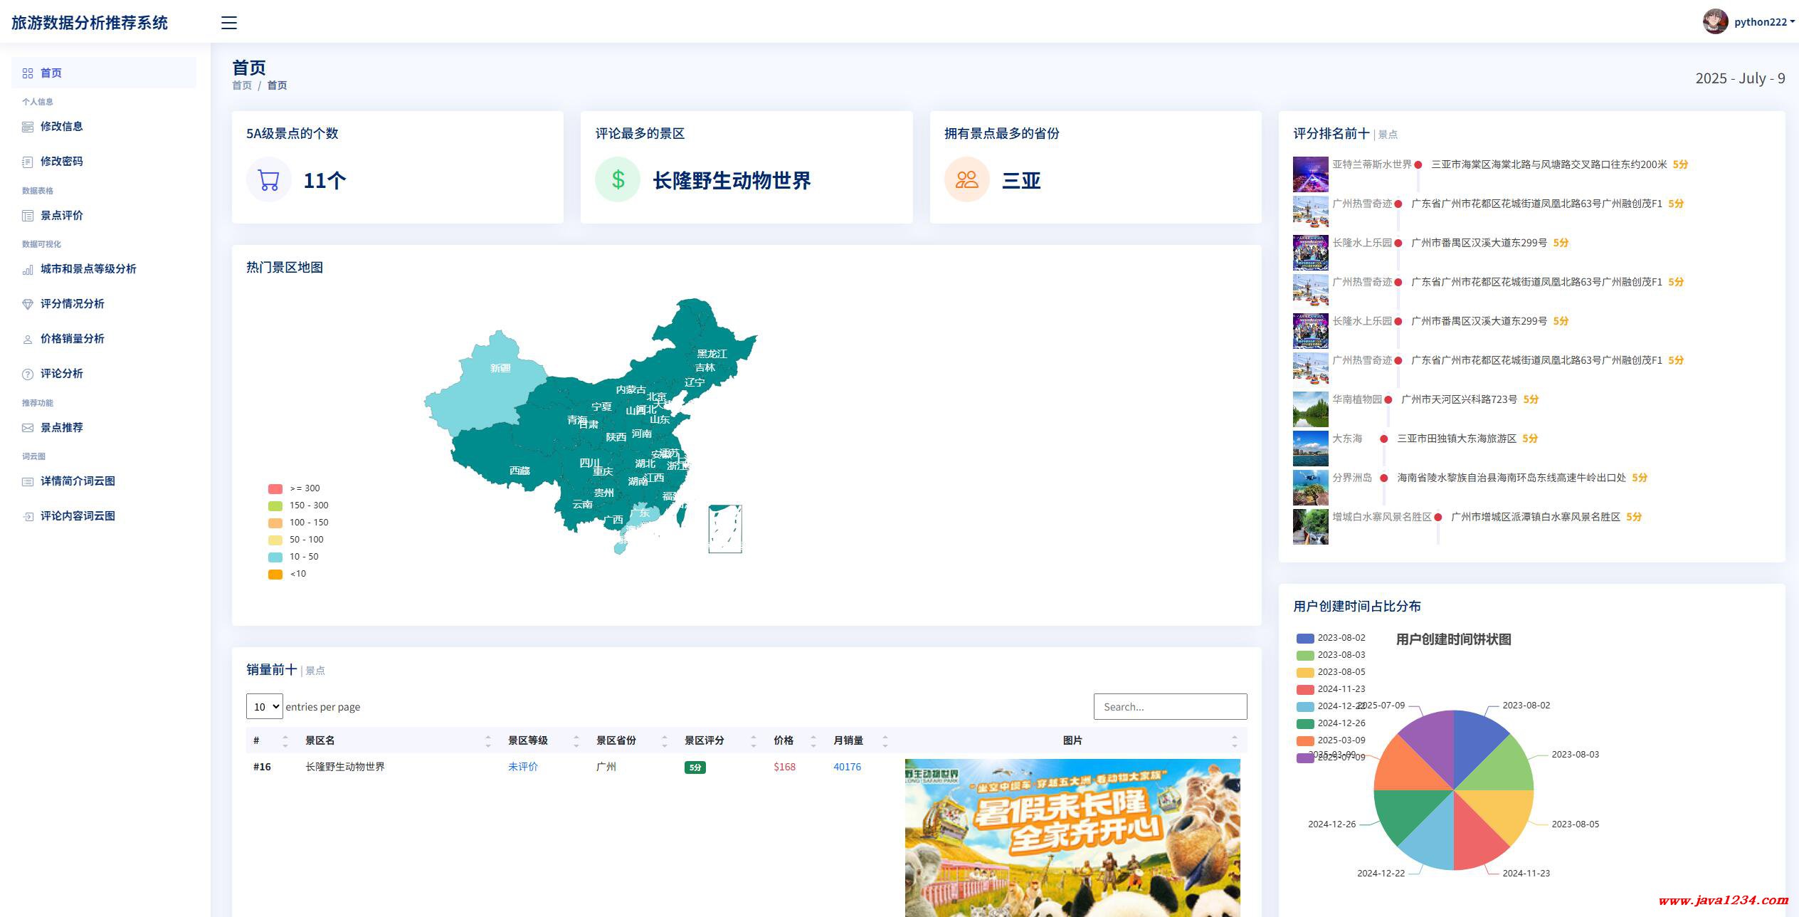Toggle the '10 - 50' map legend range

275,557
